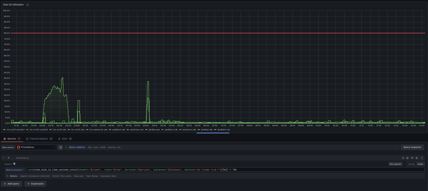Select the Queries tab

[x=12, y=139]
